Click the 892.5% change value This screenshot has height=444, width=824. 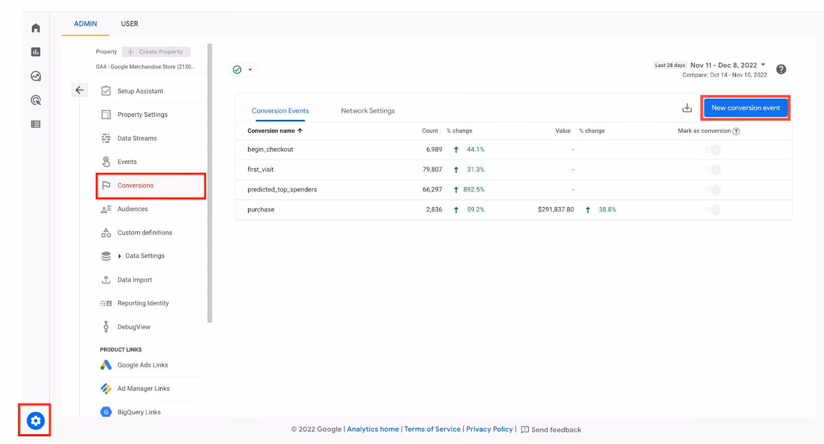pos(474,190)
